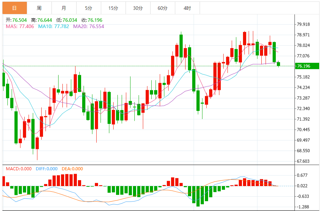Open the 60分 timeframe tab
The height and width of the screenshot is (211, 322).
[163, 8]
